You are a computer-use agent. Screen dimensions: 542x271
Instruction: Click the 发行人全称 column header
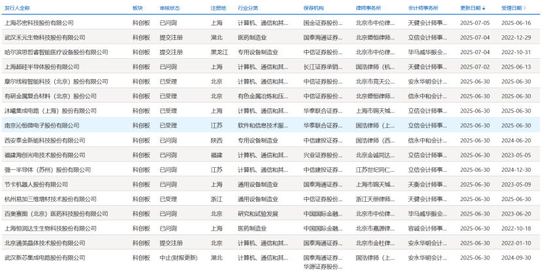[x=18, y=8]
